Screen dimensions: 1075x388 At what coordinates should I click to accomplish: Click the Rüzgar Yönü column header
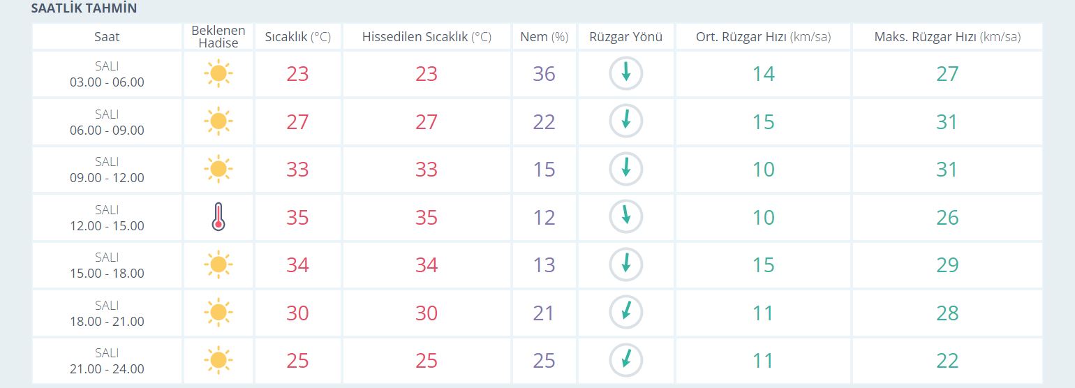pyautogui.click(x=626, y=37)
